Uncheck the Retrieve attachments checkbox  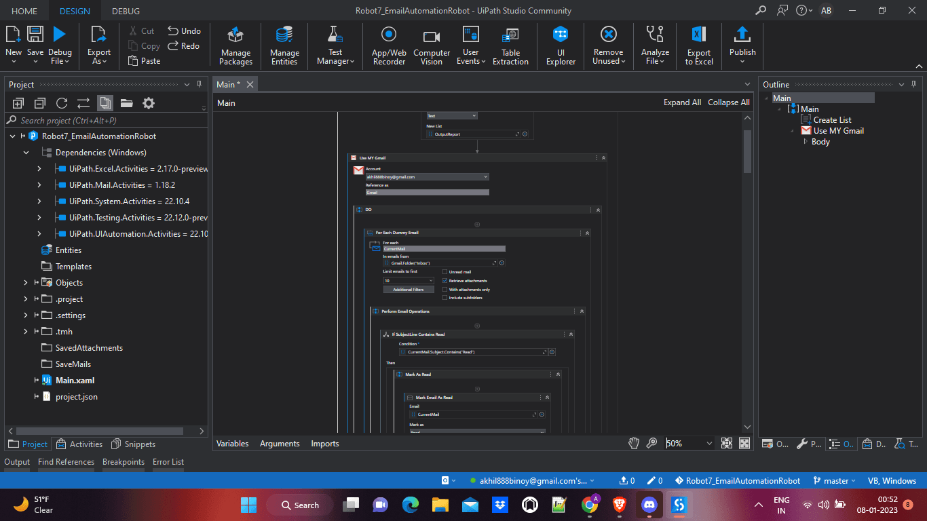444,280
